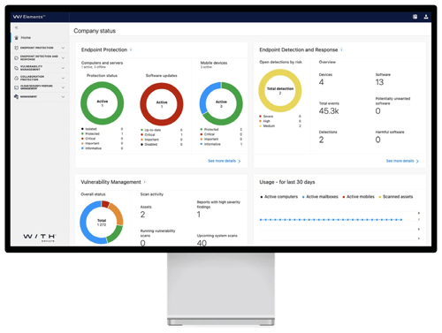Image resolution: width=442 pixels, height=333 pixels.
Task: Click info icon next to Endpoint Protection heading
Action: [x=131, y=49]
